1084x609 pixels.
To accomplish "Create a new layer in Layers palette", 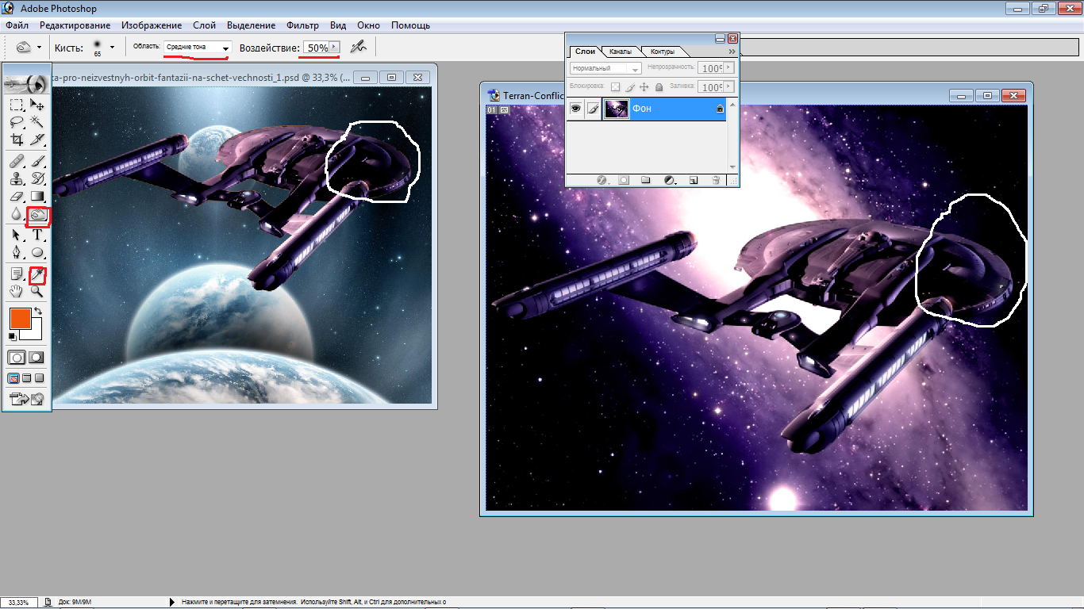I will (693, 180).
